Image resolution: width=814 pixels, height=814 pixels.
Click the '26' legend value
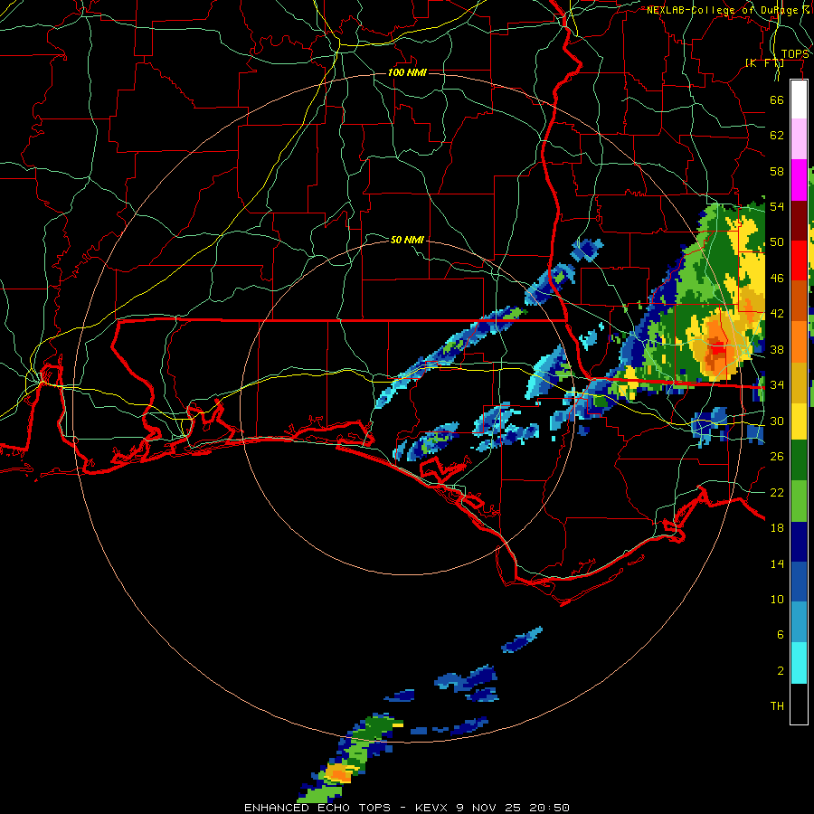[777, 457]
